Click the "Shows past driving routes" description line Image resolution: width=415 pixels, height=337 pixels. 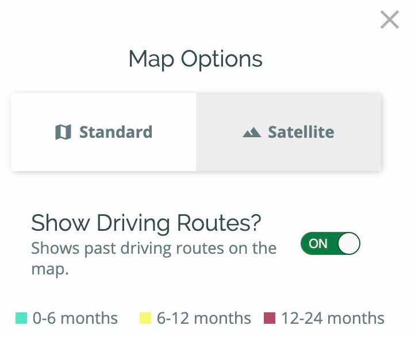(x=153, y=249)
